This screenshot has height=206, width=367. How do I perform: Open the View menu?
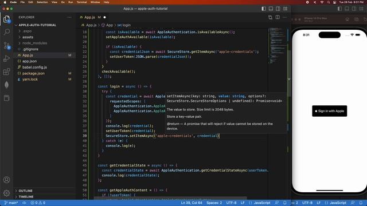click(54, 2)
